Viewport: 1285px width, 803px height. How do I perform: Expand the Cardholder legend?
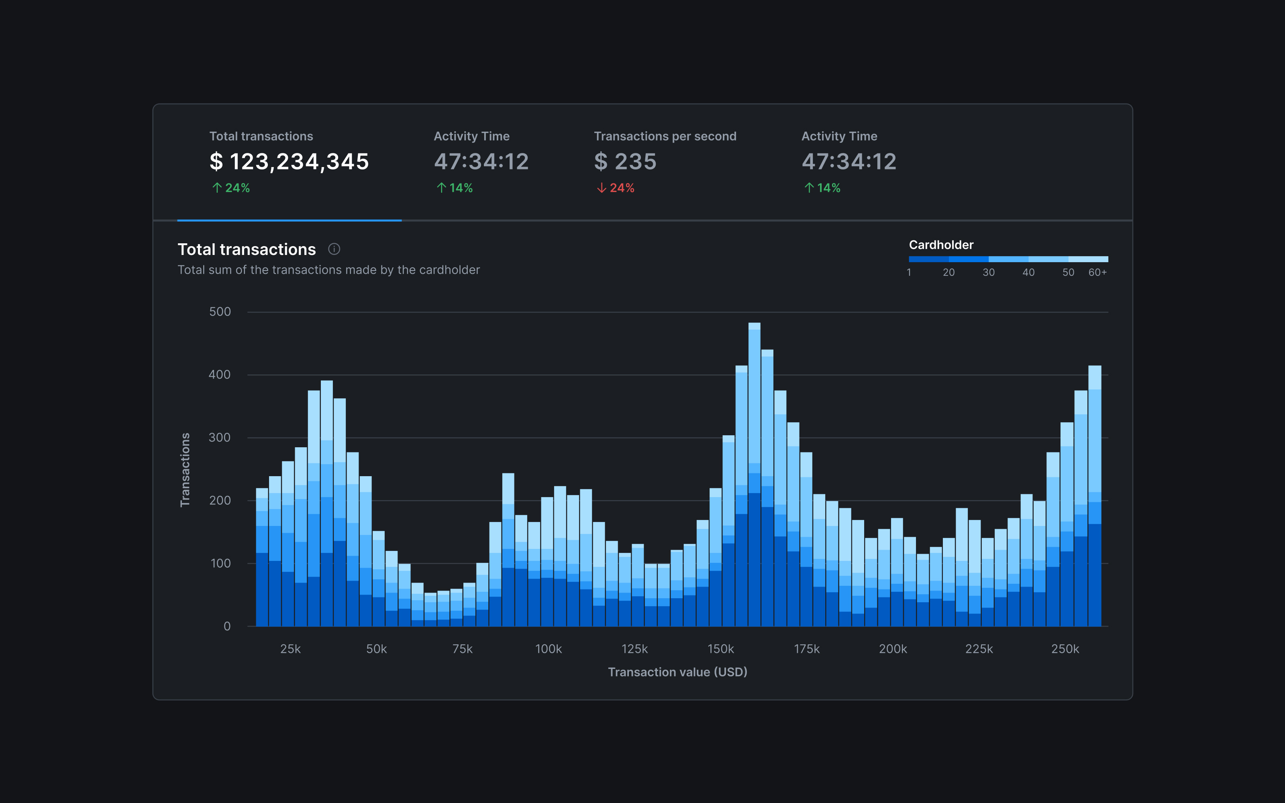pos(941,245)
